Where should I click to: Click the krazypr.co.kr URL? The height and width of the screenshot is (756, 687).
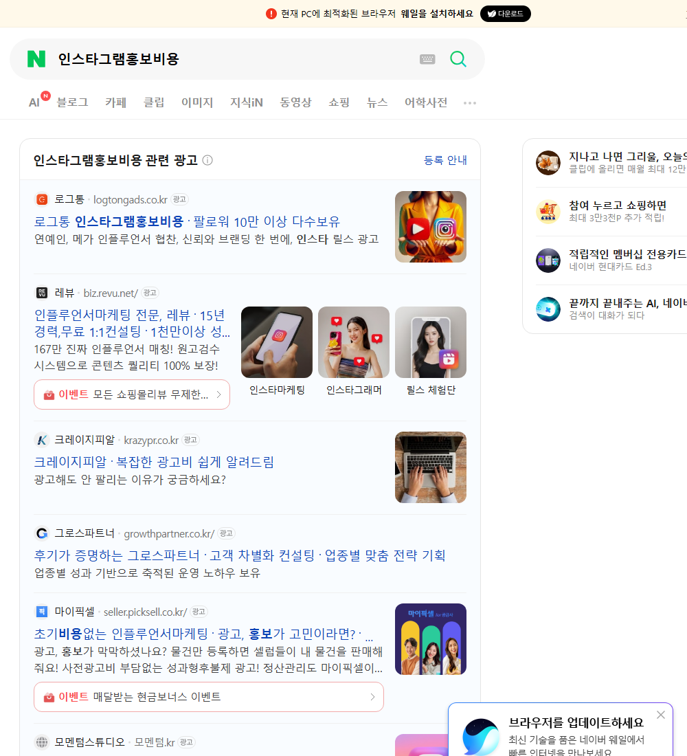click(151, 440)
